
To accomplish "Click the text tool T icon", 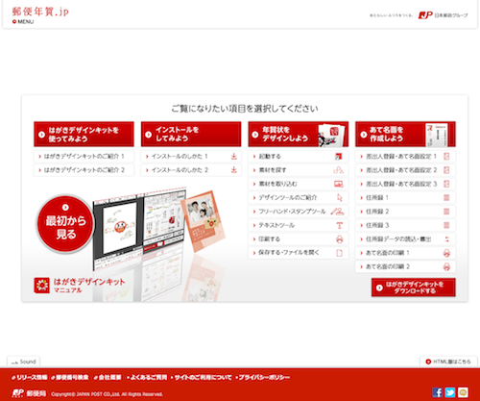I will pos(340,225).
